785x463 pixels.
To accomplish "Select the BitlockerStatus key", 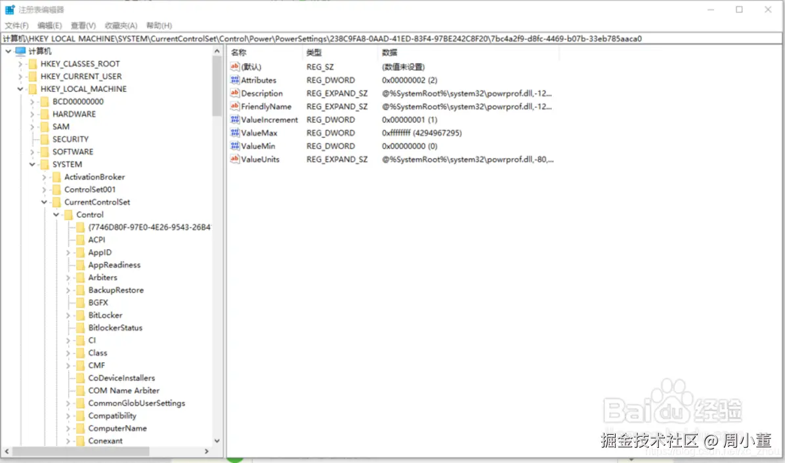I will pos(115,327).
